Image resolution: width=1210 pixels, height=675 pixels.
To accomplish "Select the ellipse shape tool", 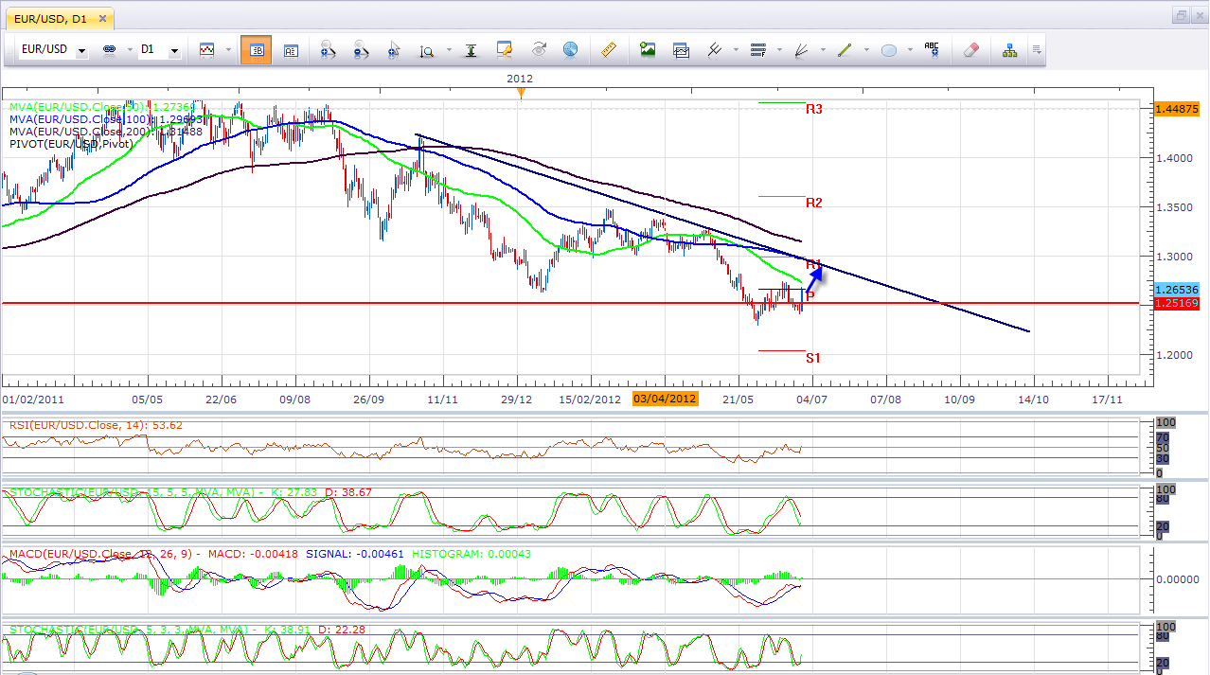I will coord(889,50).
